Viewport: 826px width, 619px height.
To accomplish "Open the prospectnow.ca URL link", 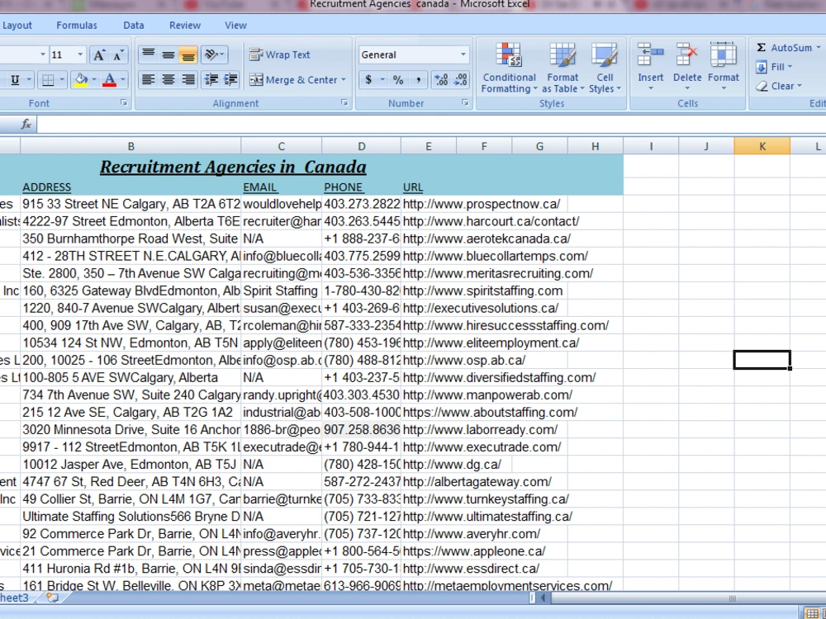I will tap(482, 204).
